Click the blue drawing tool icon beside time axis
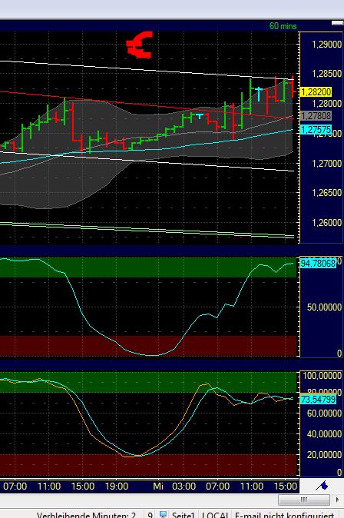Image resolution: width=344 pixels, height=518 pixels. [322, 485]
